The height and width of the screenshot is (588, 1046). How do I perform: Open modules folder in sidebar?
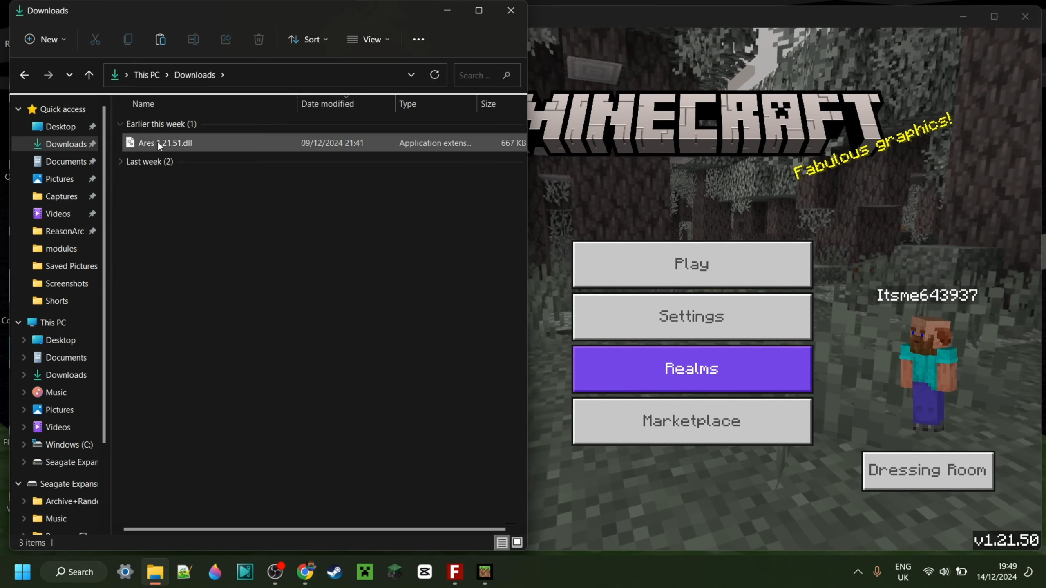pos(61,249)
